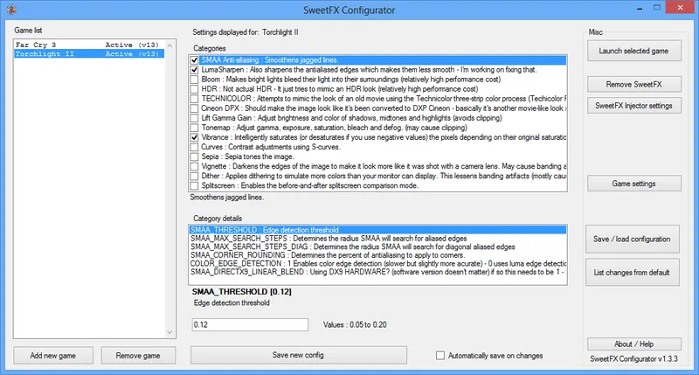Select SMAA_MAX_SEARCH_STEPS detail row
This screenshot has width=699, height=375.
[x=377, y=239]
